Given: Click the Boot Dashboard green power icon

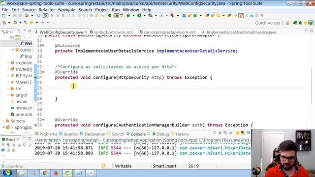Looking at the screenshot, I should tap(110, 15).
